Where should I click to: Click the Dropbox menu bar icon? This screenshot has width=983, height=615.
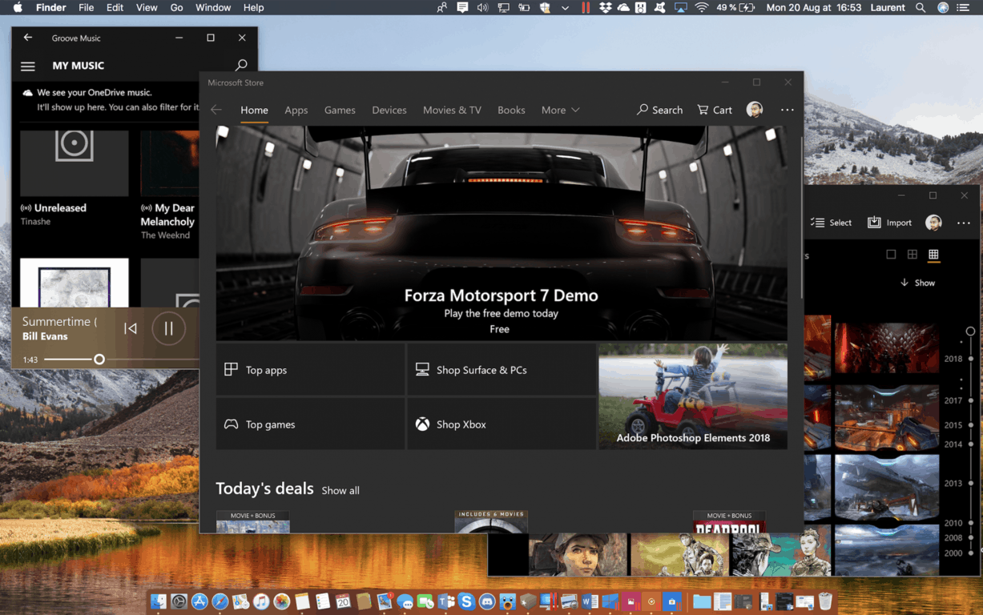click(x=606, y=7)
